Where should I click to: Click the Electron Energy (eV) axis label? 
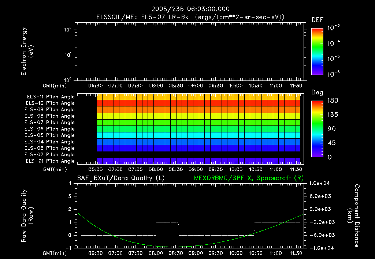27,51
